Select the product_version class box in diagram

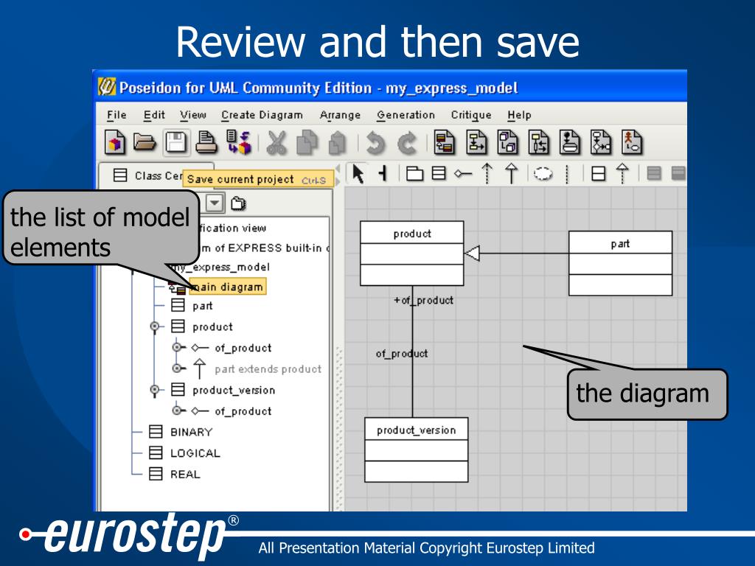(x=416, y=450)
